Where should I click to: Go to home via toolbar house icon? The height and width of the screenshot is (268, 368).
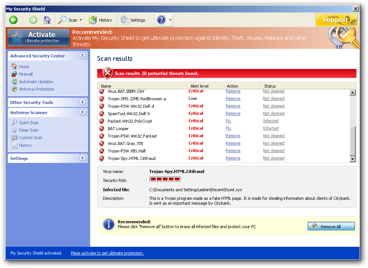tap(47, 20)
